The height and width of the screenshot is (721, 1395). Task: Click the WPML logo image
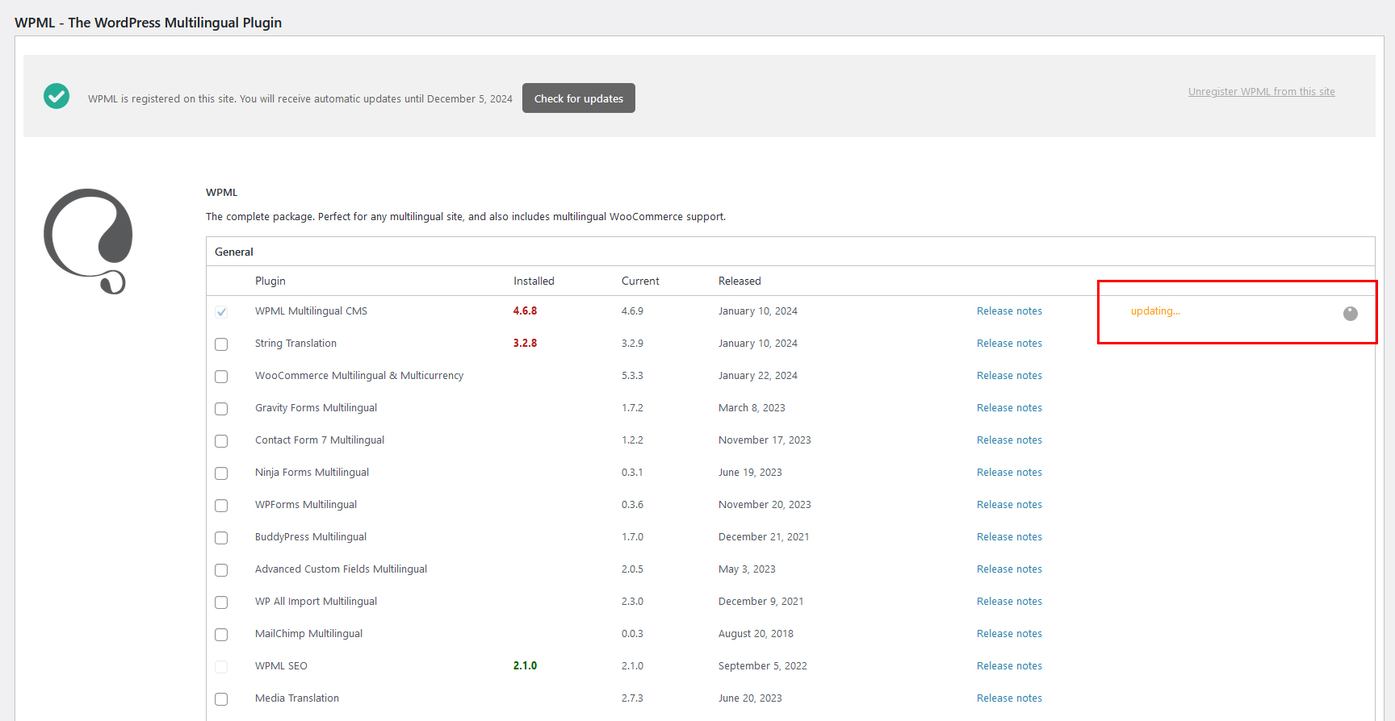pyautogui.click(x=88, y=241)
